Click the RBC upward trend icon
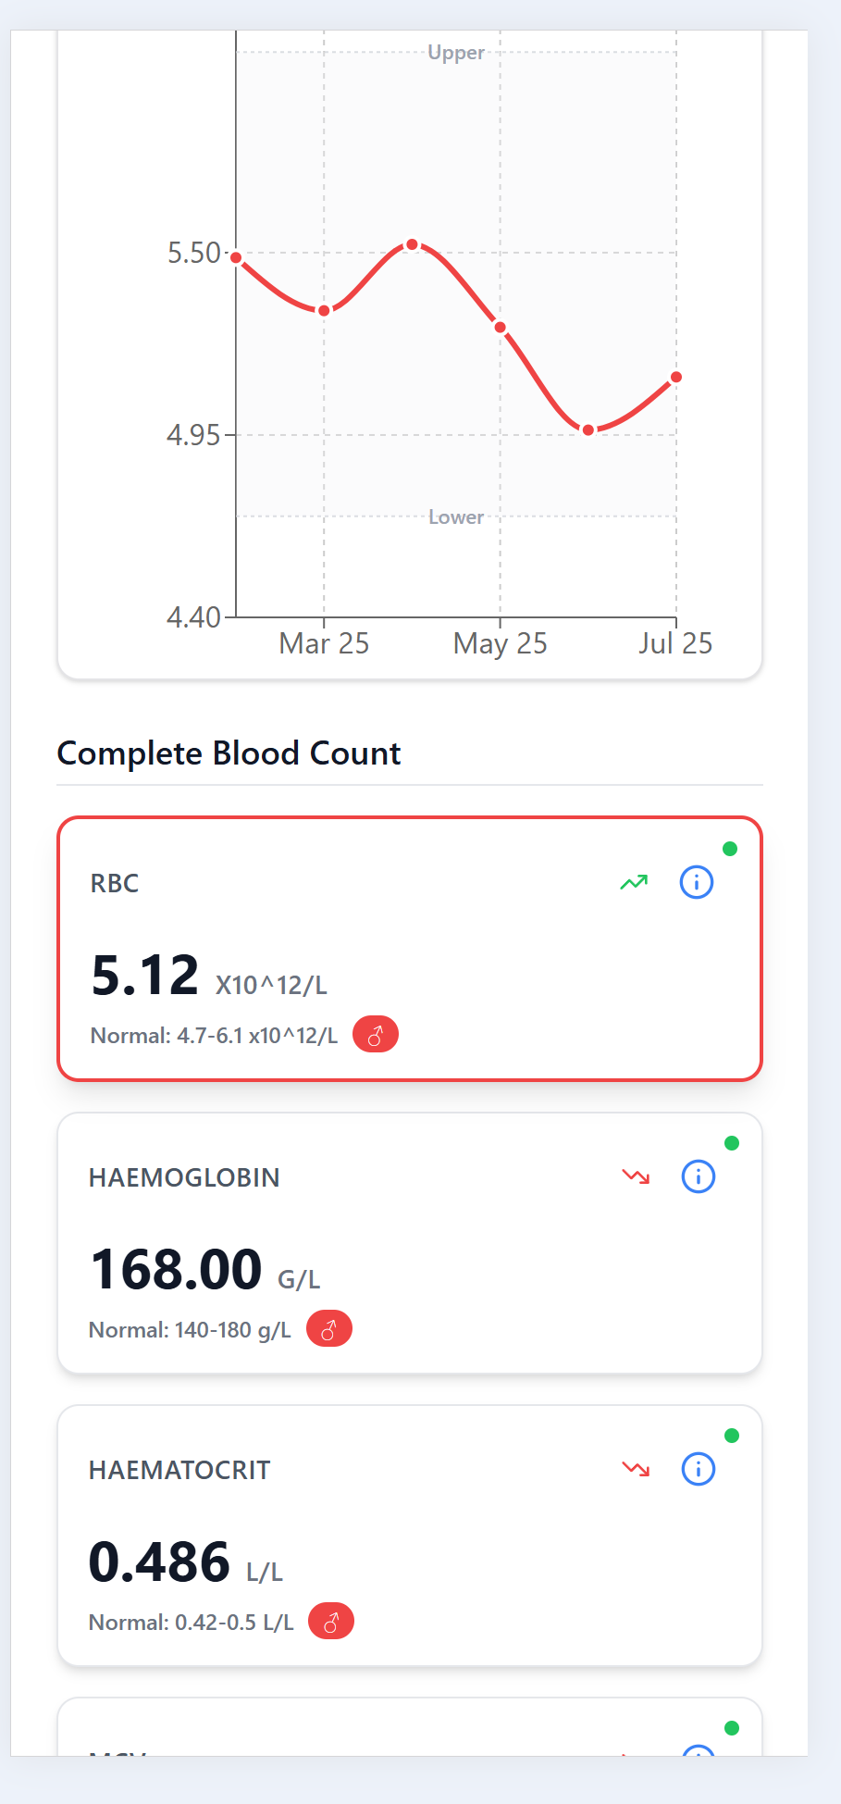Image resolution: width=841 pixels, height=1804 pixels. point(635,882)
